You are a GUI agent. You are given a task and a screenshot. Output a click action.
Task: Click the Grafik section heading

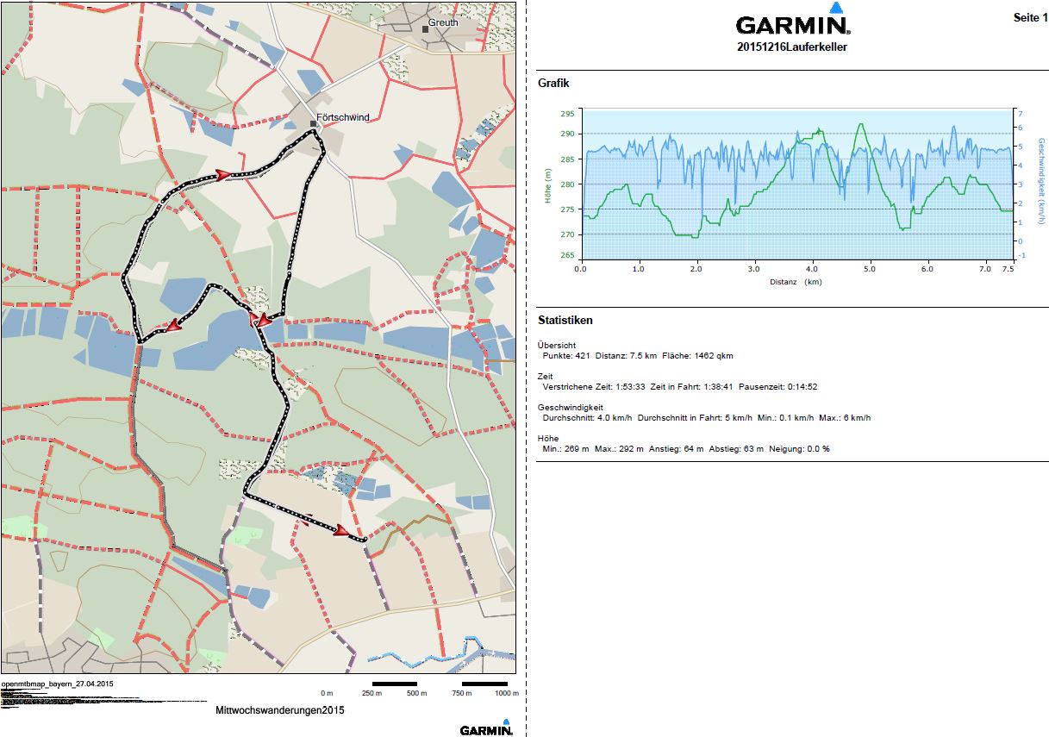pyautogui.click(x=553, y=84)
